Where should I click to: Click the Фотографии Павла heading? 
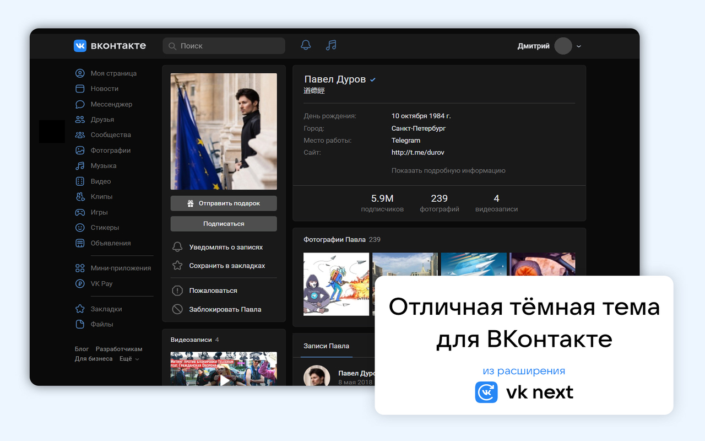click(334, 240)
